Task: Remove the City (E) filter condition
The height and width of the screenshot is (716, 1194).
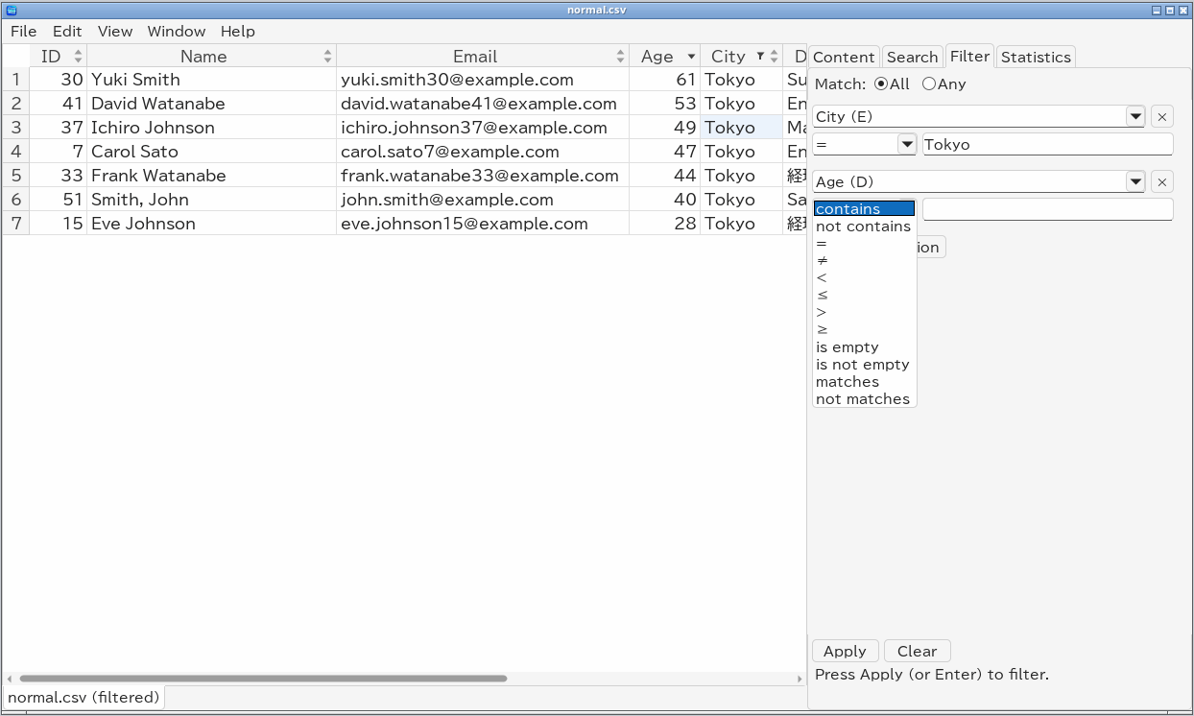Action: coord(1161,117)
